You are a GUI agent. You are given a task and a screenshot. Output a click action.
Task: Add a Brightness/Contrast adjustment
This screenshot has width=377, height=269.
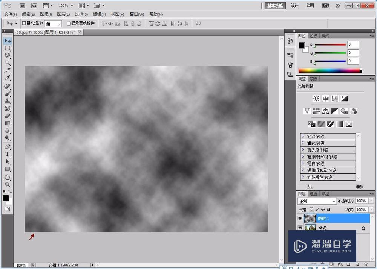pos(316,99)
